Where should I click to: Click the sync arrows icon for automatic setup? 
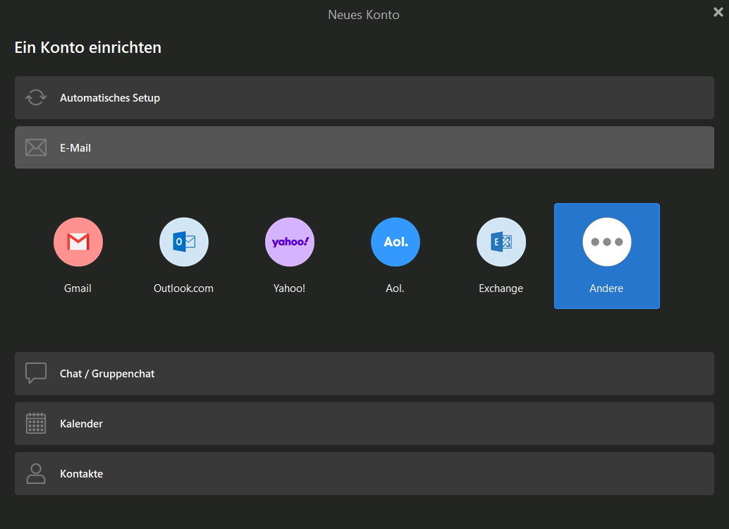36,98
